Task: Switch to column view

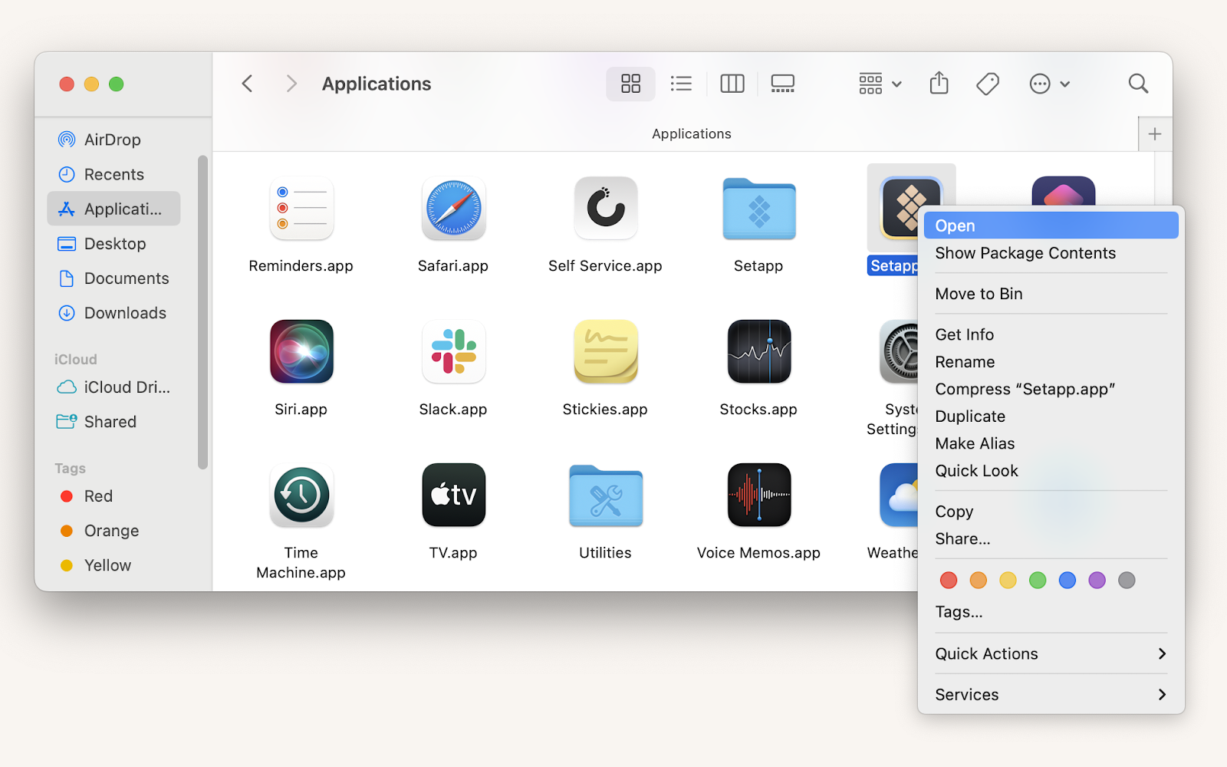Action: (732, 84)
